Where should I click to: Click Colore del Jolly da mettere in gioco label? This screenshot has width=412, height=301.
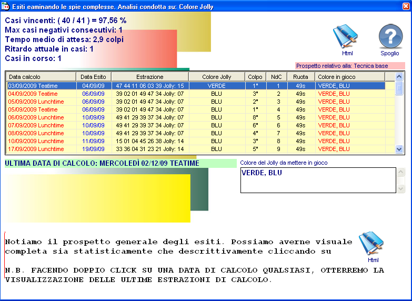click(284, 163)
